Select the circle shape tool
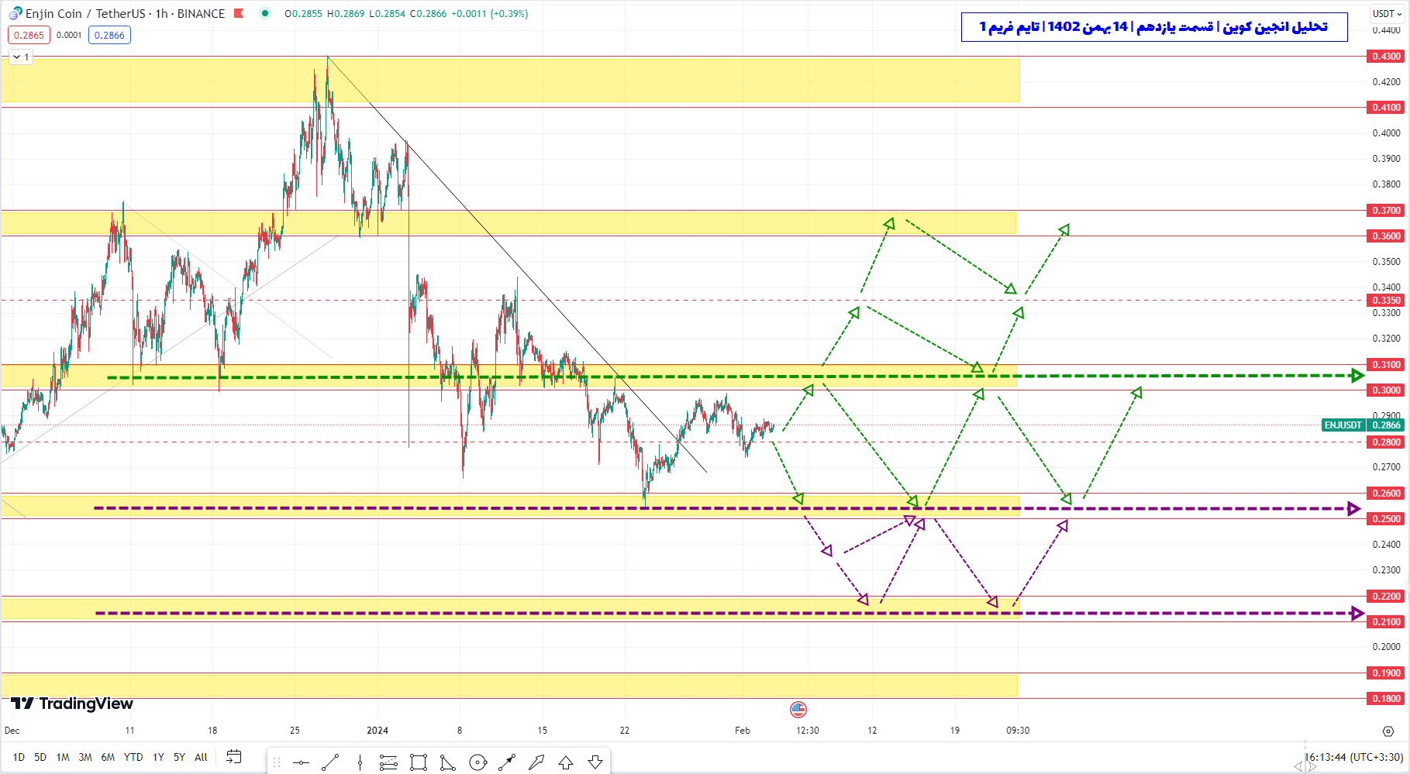 [x=477, y=763]
